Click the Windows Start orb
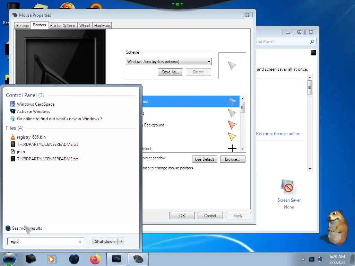The width and height of the screenshot is (355, 266). [9, 259]
